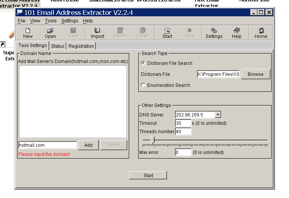Click the Timeout input field

(183, 123)
